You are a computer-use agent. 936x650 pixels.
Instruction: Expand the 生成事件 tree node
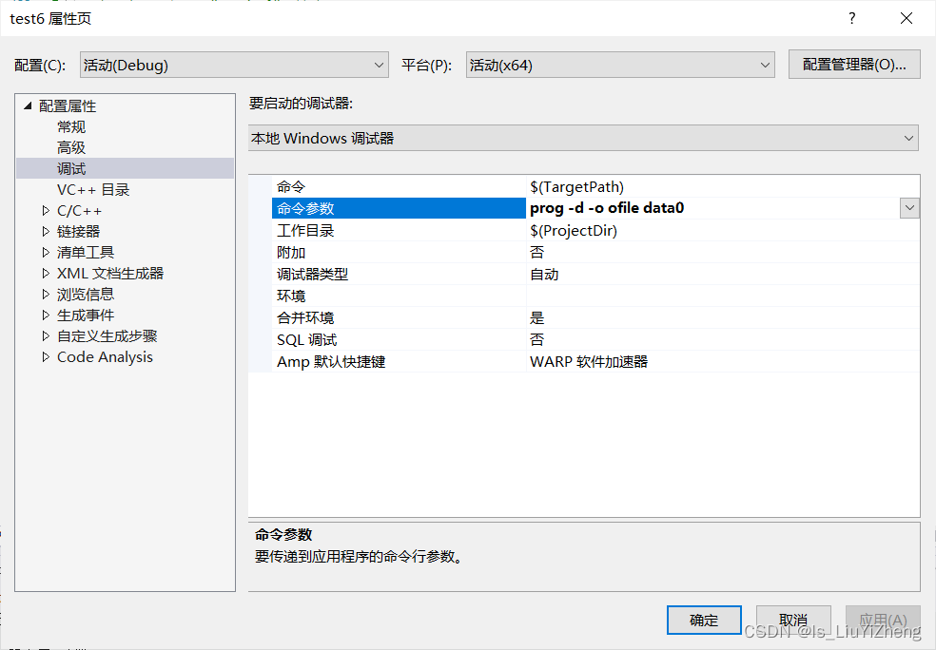[x=46, y=315]
